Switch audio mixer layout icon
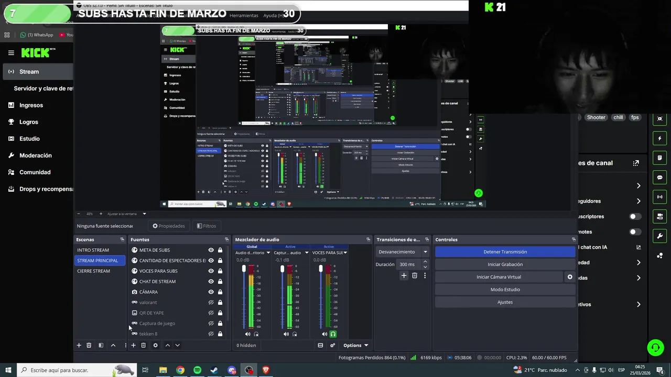The height and width of the screenshot is (377, 671). pyautogui.click(x=320, y=345)
